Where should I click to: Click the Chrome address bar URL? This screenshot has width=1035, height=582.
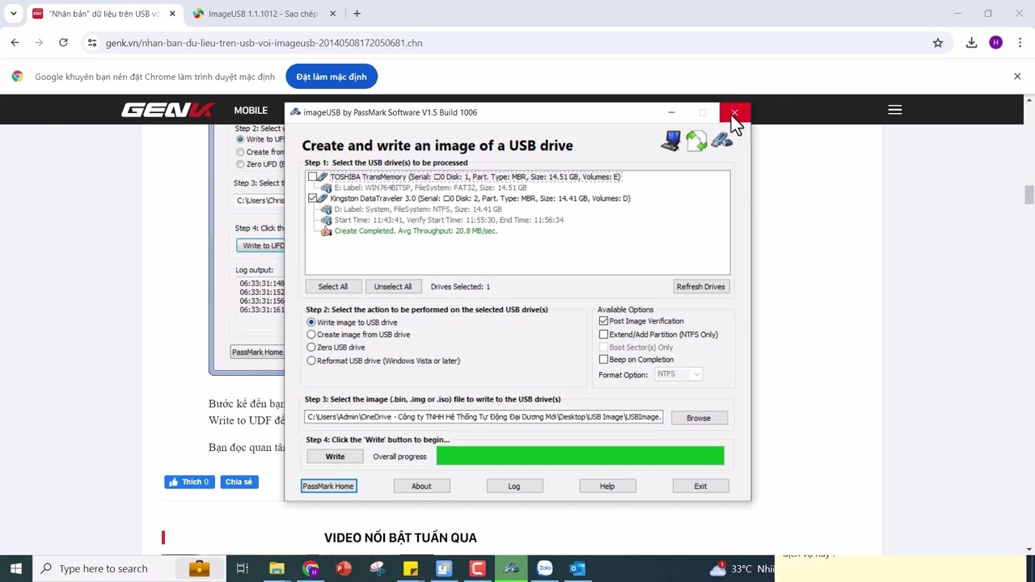(x=264, y=43)
